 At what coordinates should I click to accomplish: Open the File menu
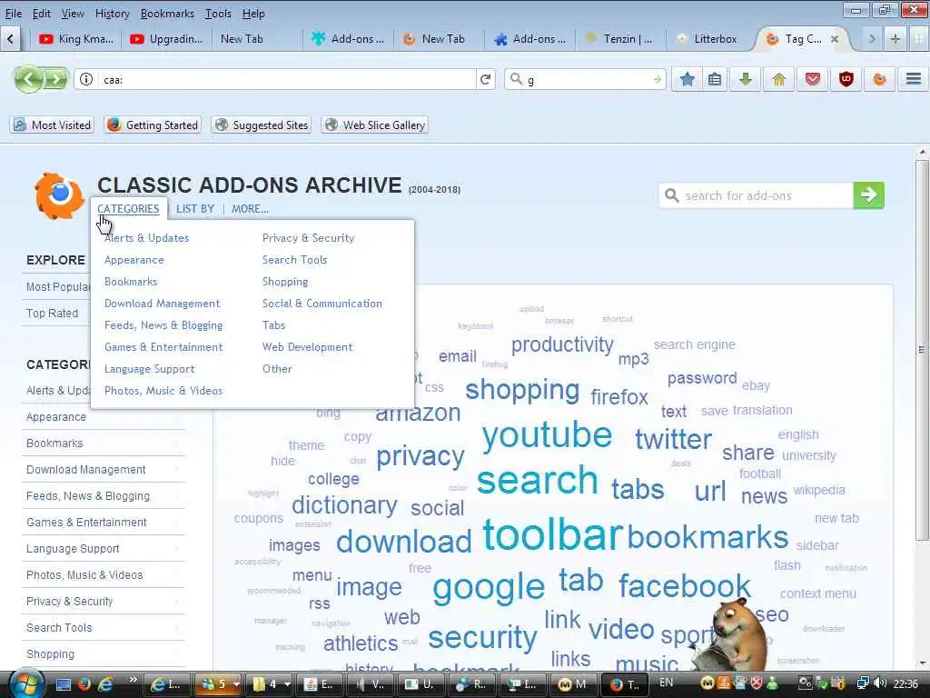pyautogui.click(x=13, y=13)
